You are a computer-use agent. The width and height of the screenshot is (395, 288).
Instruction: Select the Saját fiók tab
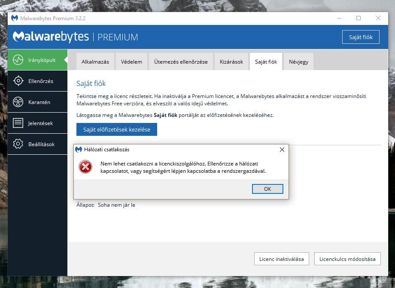point(266,61)
